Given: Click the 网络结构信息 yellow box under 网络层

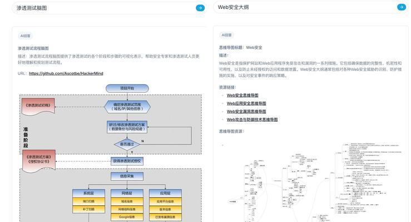Looking at the screenshot, I should tap(127, 209).
